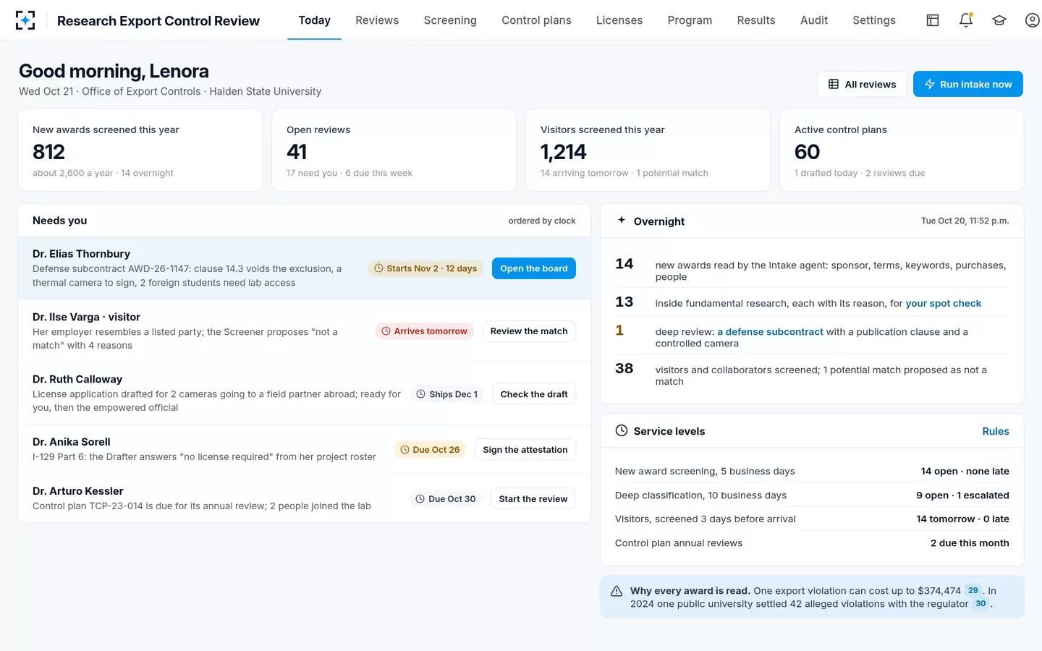Viewport: 1042px width, 651px height.
Task: Click the Service levels clock icon
Action: (x=622, y=430)
